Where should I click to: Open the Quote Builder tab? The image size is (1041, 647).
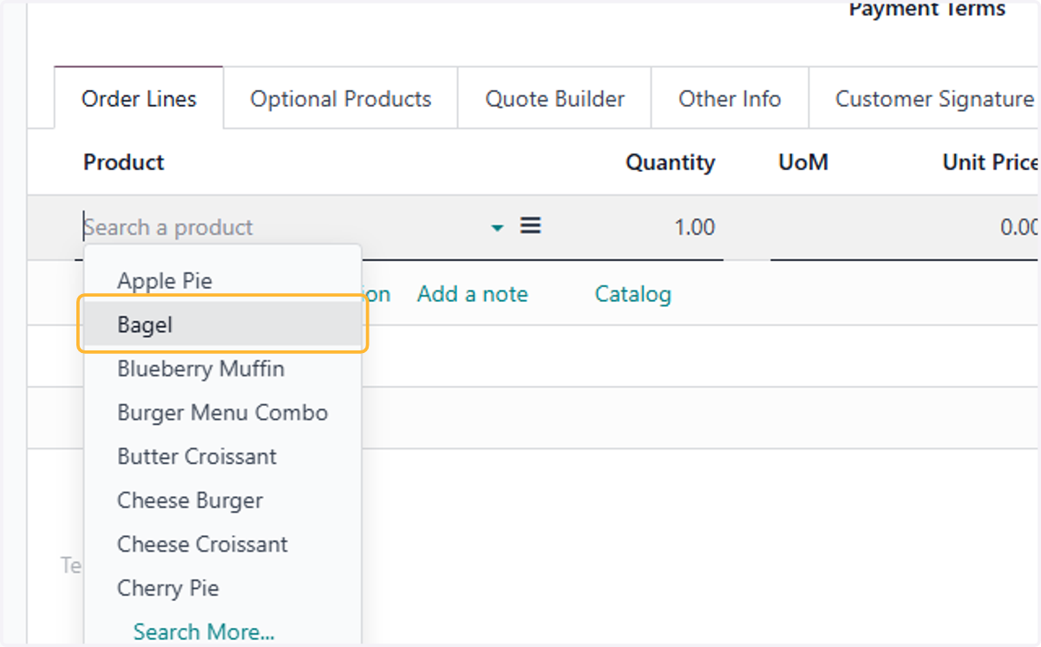[x=555, y=99]
